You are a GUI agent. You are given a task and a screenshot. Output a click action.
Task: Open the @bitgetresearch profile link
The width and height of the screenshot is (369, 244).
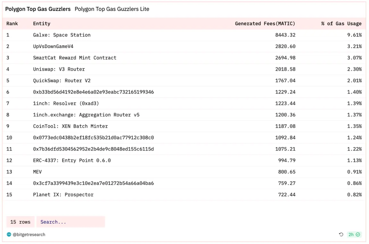(x=29, y=235)
